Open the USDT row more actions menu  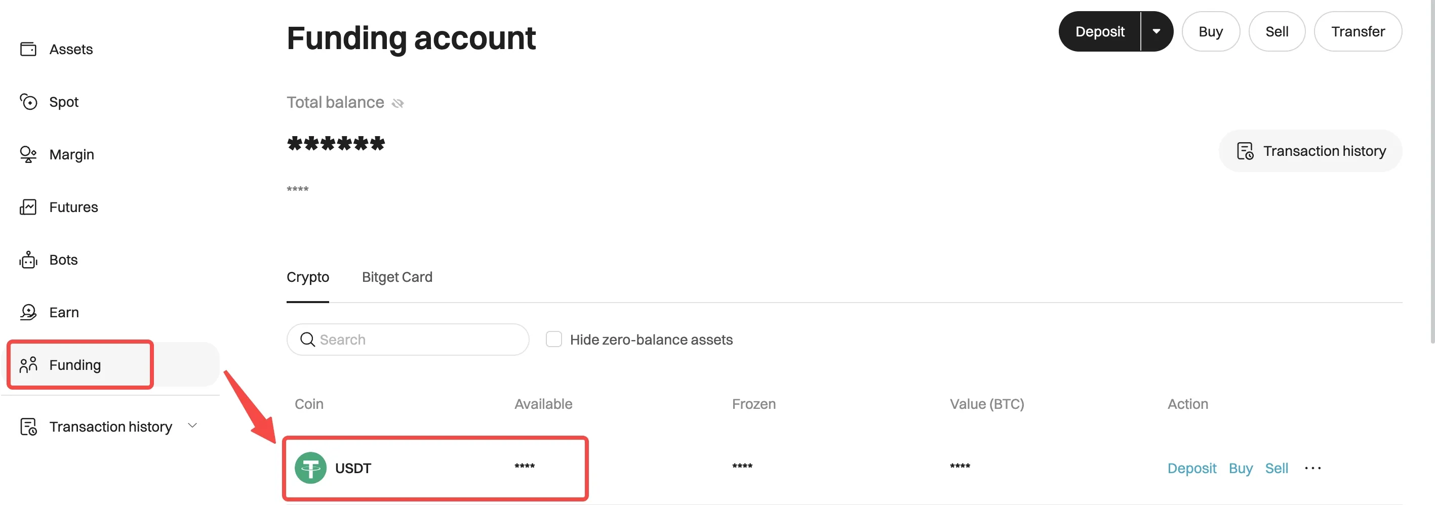(x=1312, y=468)
